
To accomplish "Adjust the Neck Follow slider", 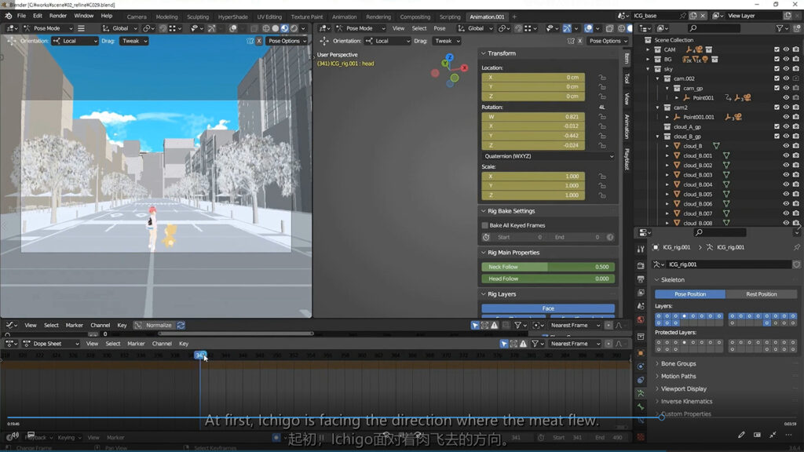I will pos(548,267).
